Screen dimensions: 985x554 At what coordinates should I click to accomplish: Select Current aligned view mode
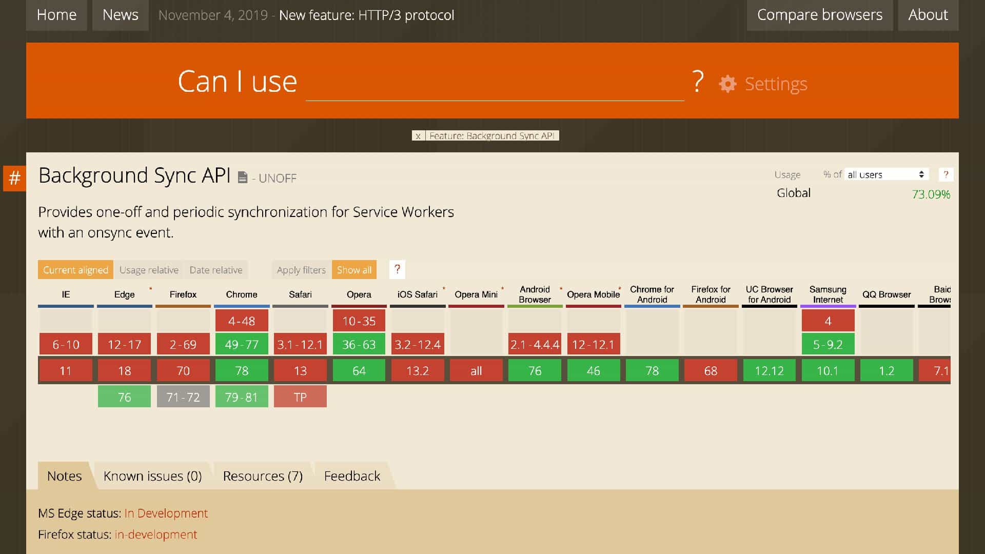[x=75, y=270]
